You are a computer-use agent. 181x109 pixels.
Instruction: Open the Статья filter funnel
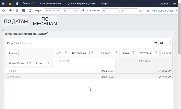pyautogui.click(x=49, y=63)
